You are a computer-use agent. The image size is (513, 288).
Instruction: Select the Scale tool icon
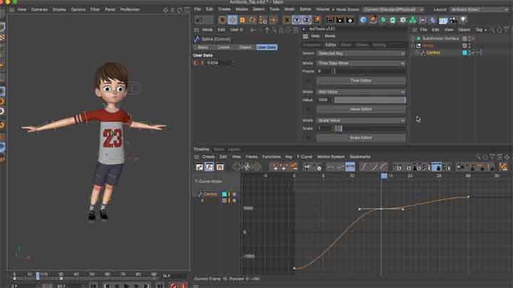pyautogui.click(x=242, y=20)
